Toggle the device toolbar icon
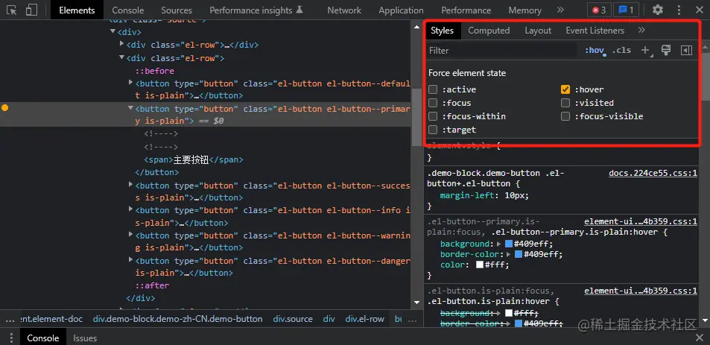Viewport: 710px width, 345px height. coord(31,10)
